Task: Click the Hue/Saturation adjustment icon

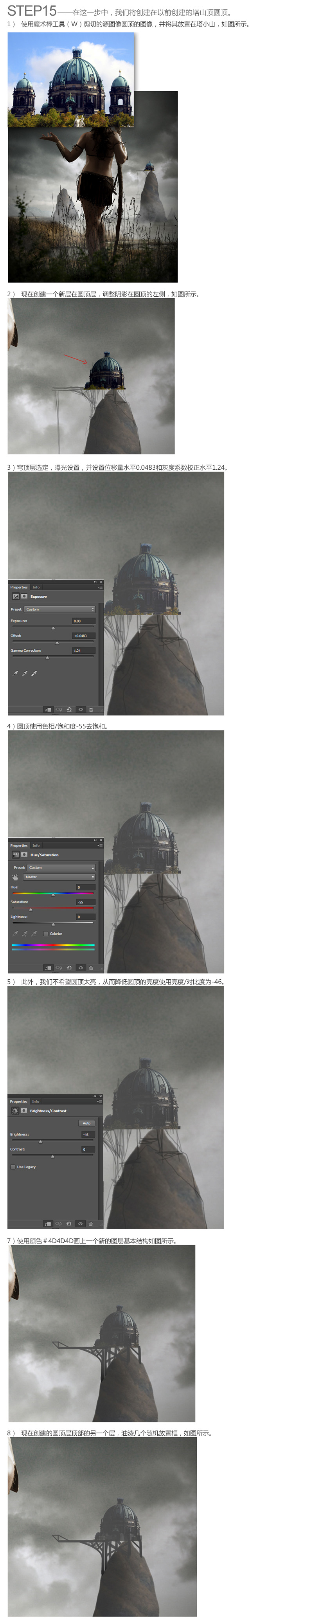Action: pos(16,855)
